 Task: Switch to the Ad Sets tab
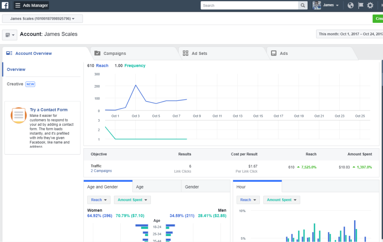point(223,53)
